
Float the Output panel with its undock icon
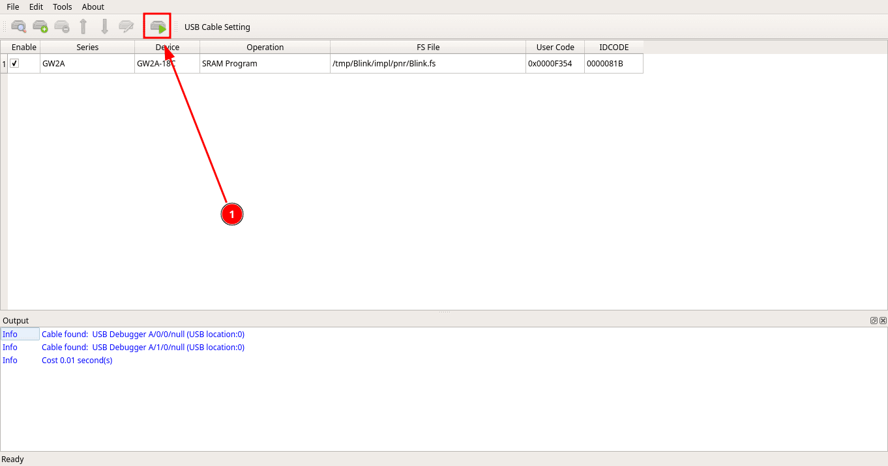[x=874, y=320]
